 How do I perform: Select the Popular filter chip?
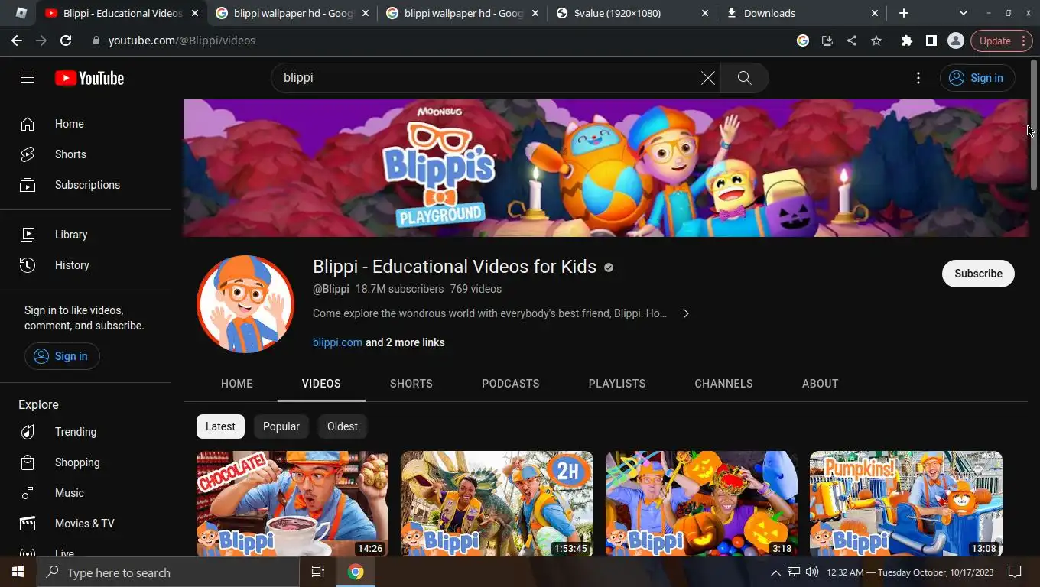(x=281, y=426)
